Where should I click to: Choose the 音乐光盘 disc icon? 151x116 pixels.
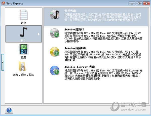click(x=54, y=15)
